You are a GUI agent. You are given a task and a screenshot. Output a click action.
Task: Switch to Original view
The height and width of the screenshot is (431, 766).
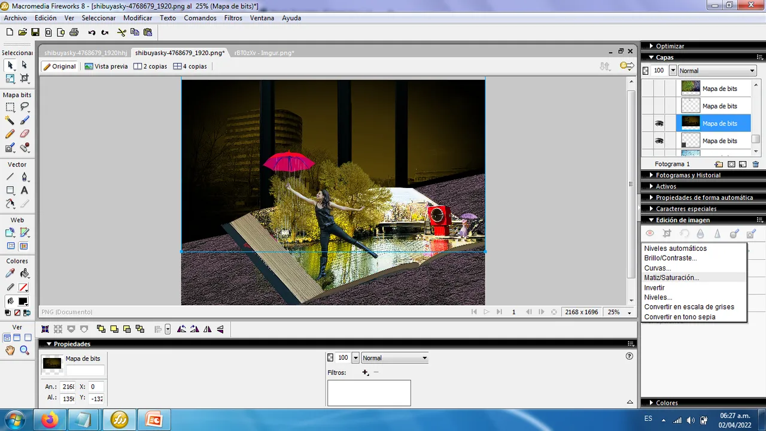click(x=59, y=66)
